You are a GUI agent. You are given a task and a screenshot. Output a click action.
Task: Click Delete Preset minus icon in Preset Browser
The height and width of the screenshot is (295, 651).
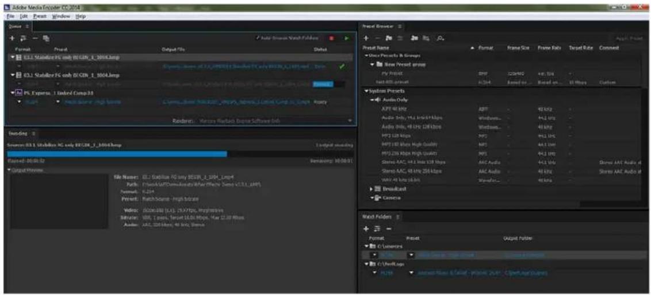click(x=377, y=38)
